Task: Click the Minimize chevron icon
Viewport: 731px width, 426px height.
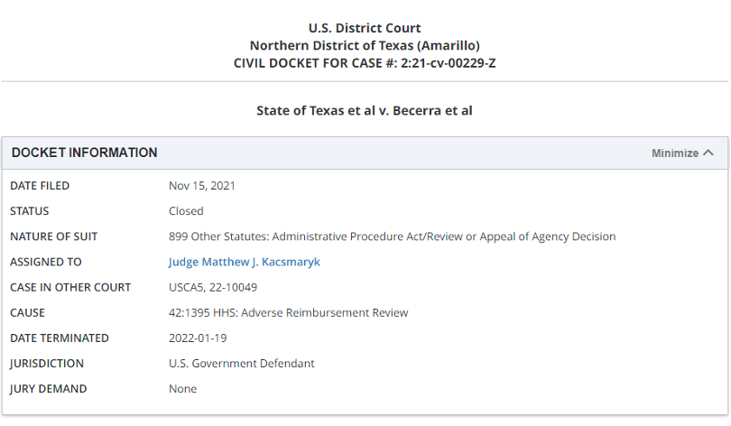Action: (x=708, y=153)
